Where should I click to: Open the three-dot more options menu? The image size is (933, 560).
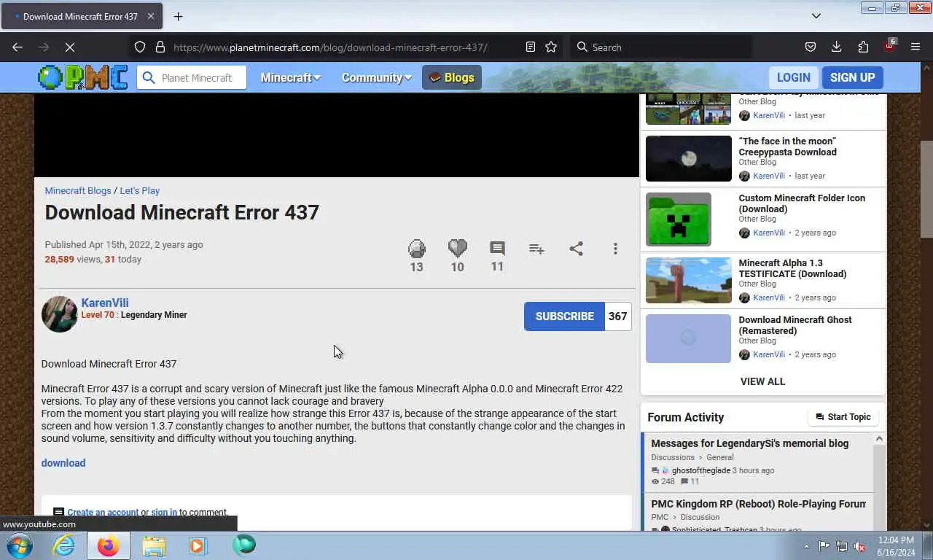pyautogui.click(x=615, y=249)
